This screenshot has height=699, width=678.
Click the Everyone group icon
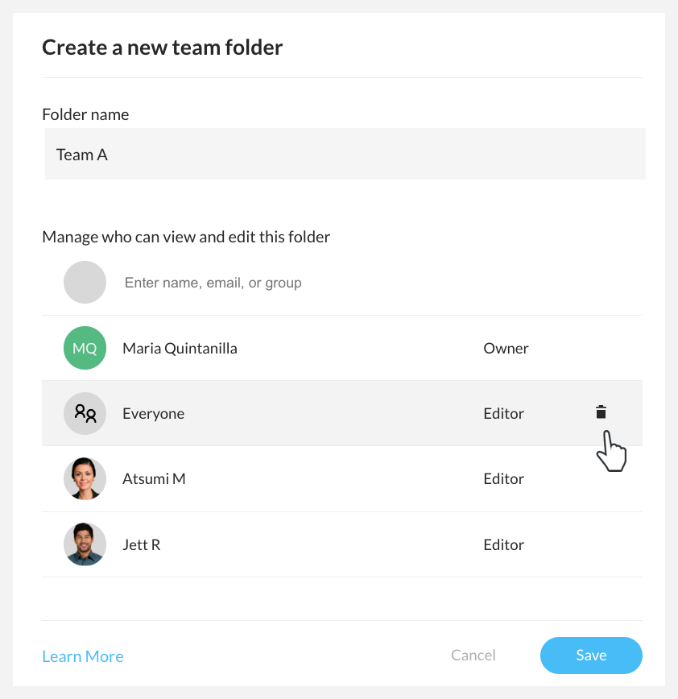[x=85, y=414]
